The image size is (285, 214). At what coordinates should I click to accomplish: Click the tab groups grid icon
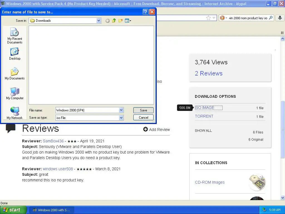tap(282, 33)
